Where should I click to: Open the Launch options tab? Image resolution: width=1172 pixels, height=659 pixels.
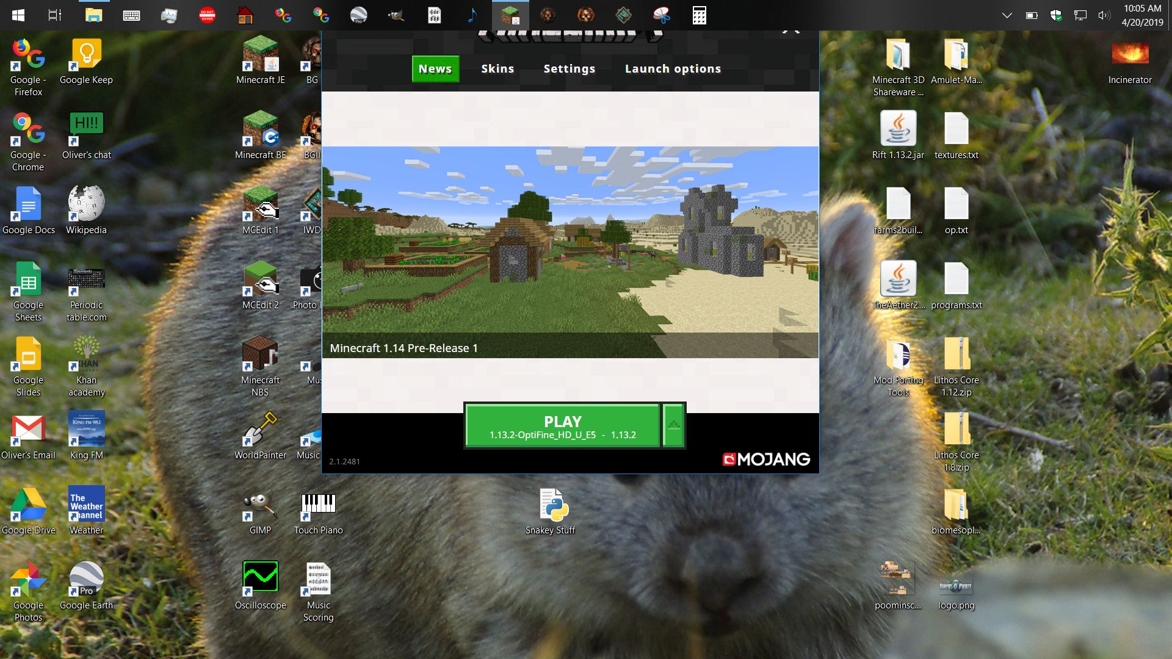(673, 69)
